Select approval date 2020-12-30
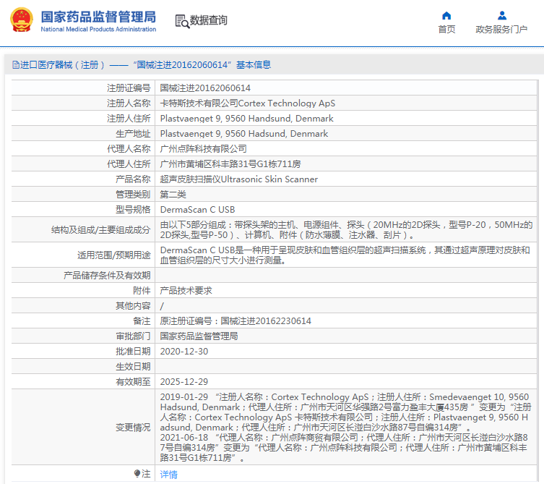 (x=184, y=352)
